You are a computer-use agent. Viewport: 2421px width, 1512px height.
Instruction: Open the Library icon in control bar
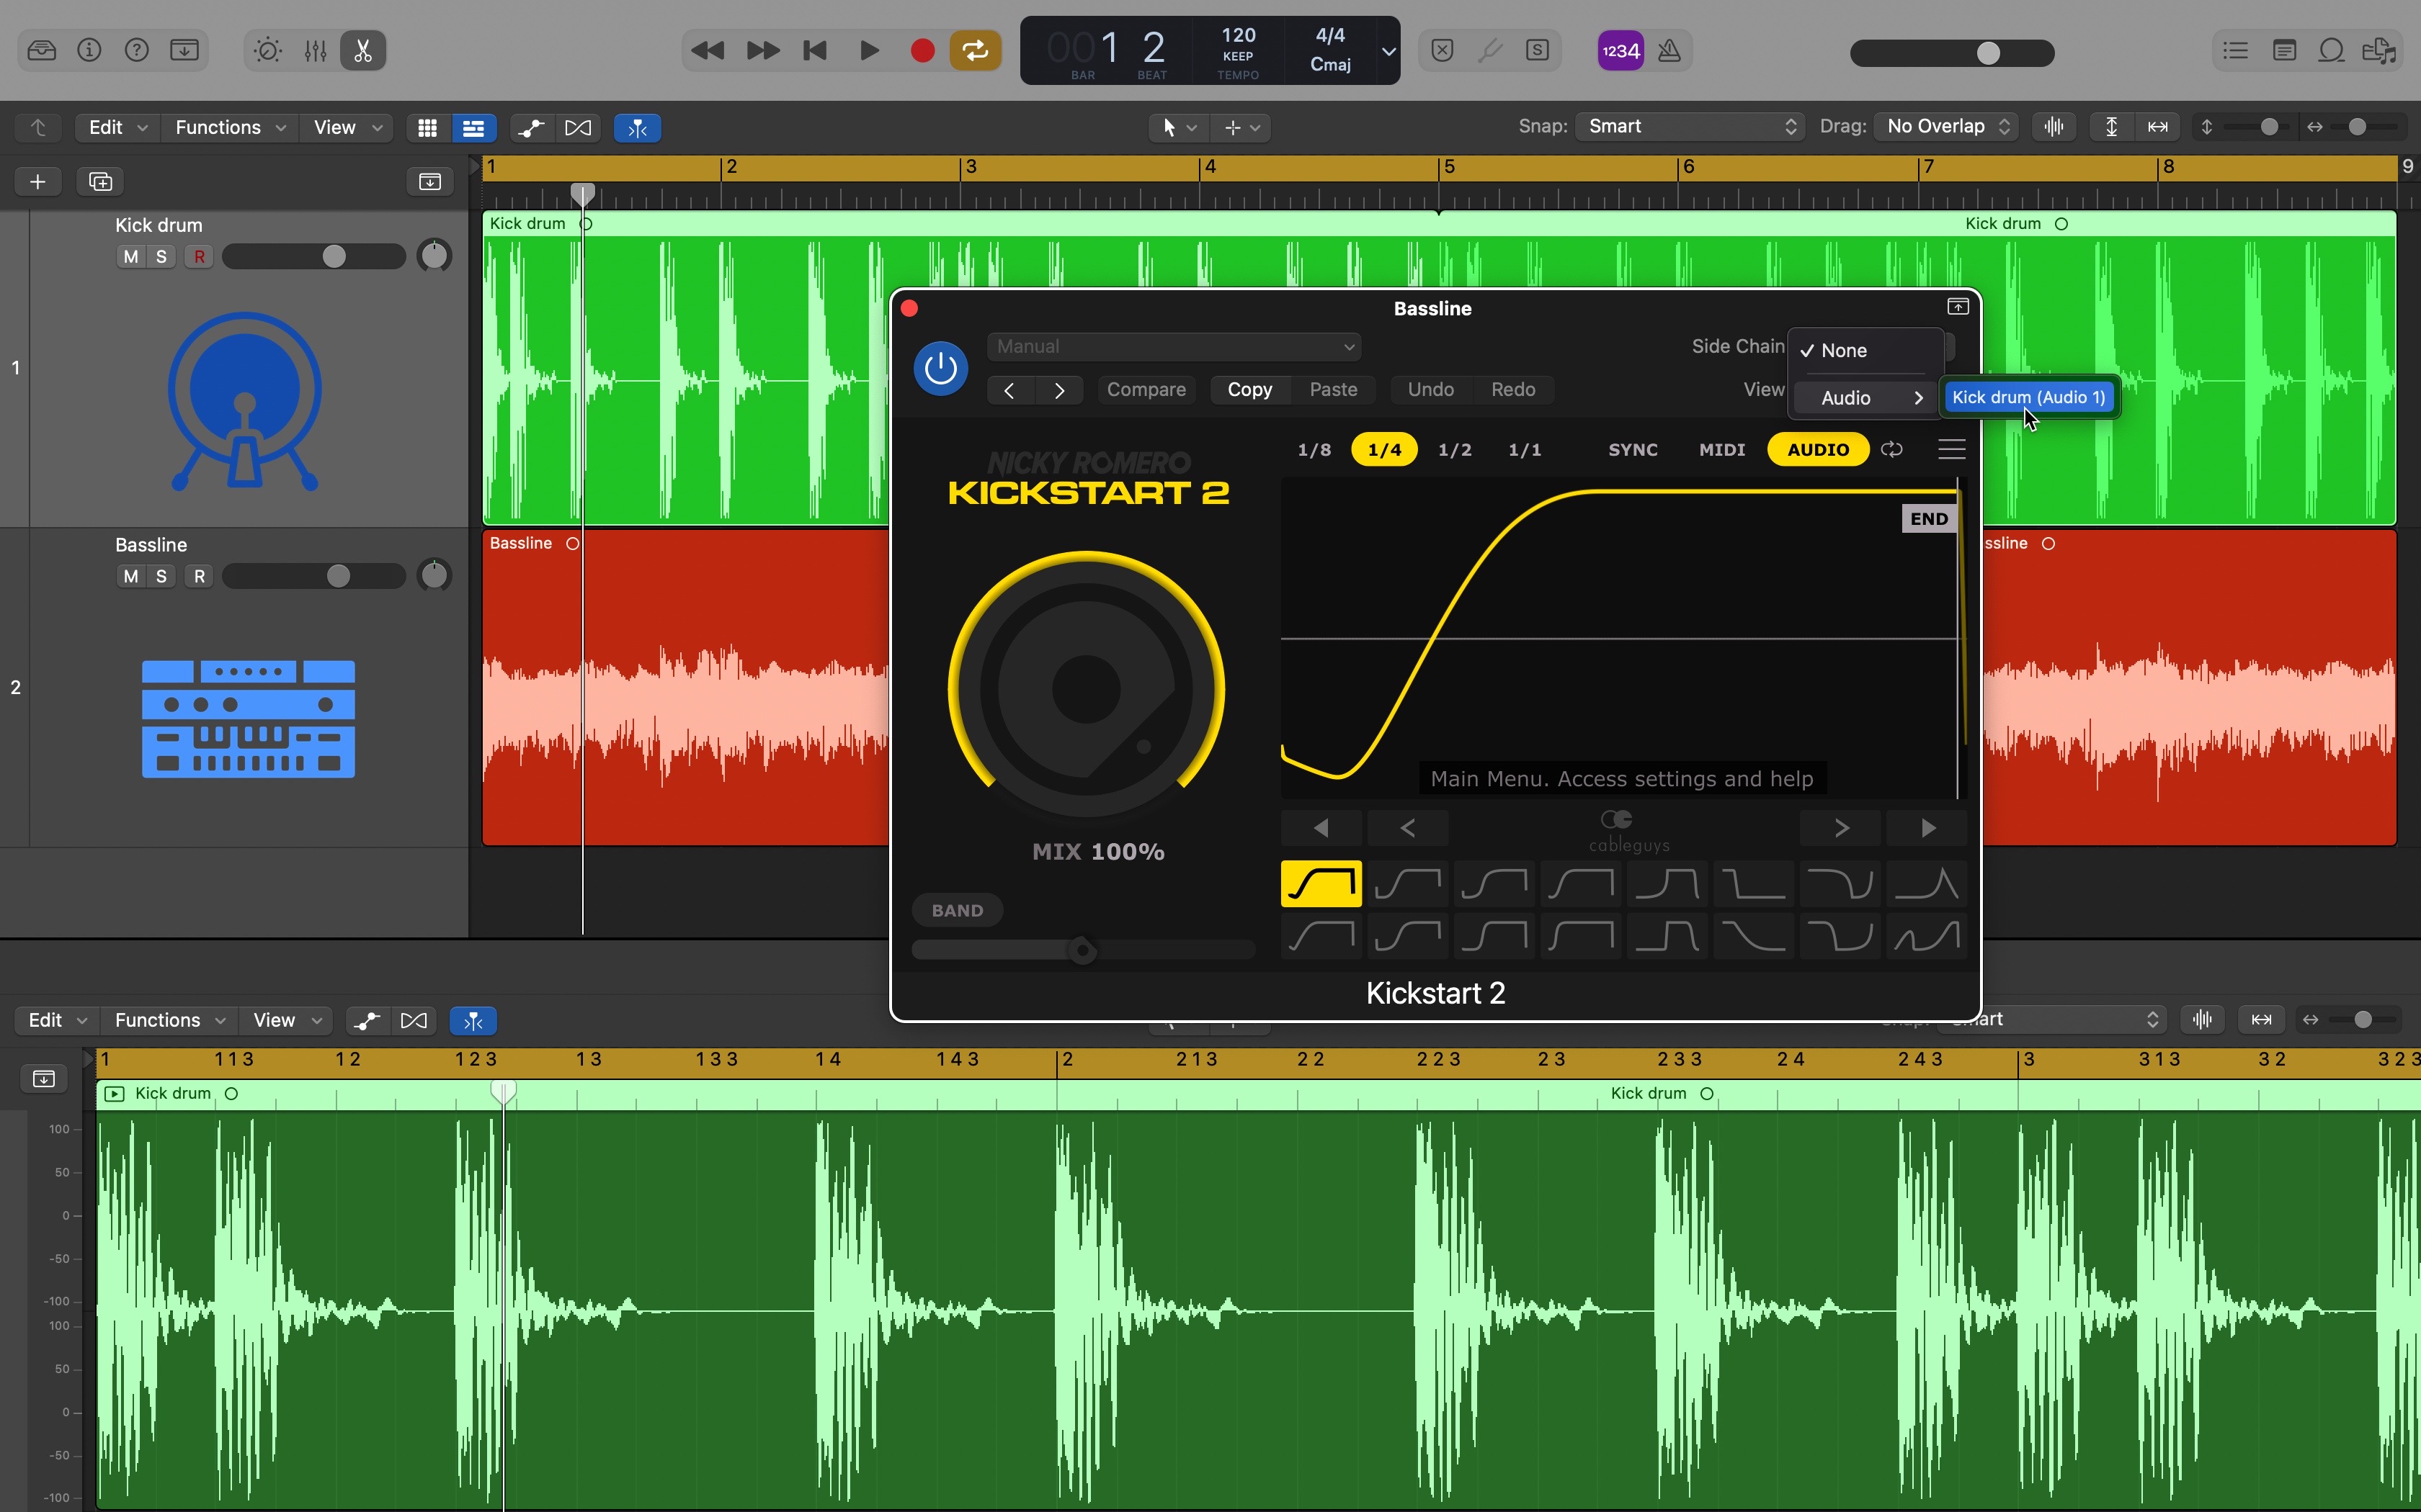click(42, 50)
